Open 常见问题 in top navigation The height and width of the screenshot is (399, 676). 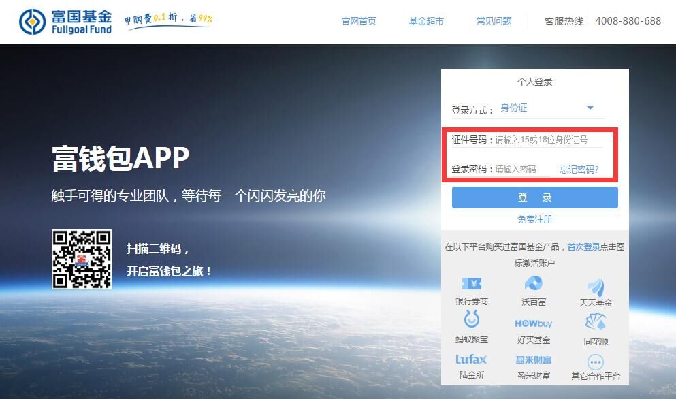tap(494, 21)
